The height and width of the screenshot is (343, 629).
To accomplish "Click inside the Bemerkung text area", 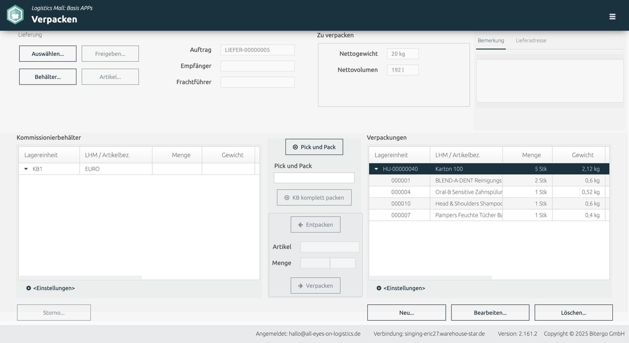I will [x=550, y=81].
